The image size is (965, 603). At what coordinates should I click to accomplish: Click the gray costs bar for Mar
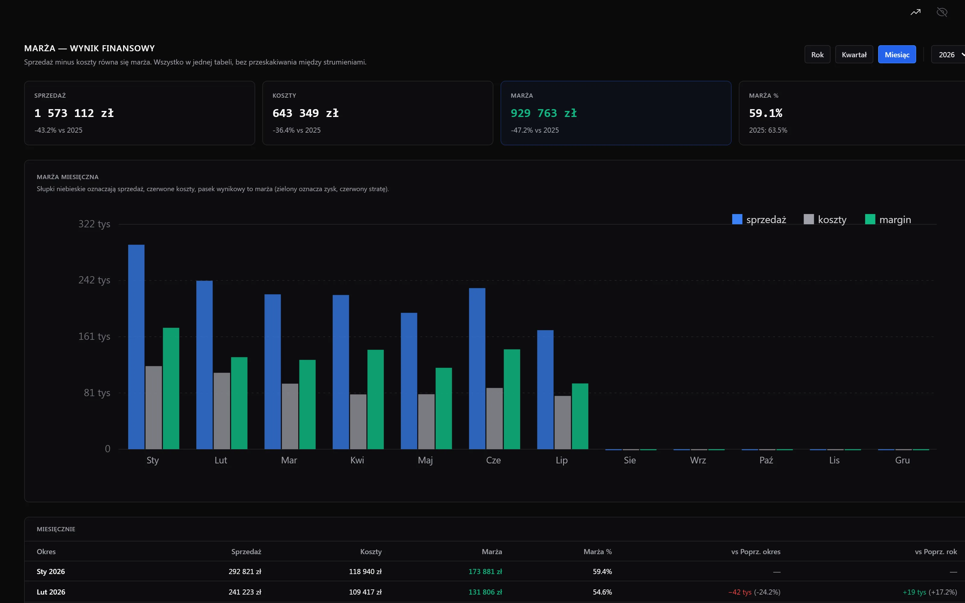point(290,416)
